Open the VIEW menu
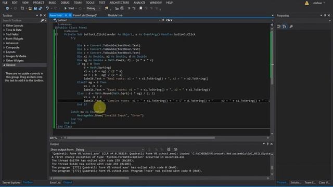Viewport: 333px width, 187px height. 25,3
